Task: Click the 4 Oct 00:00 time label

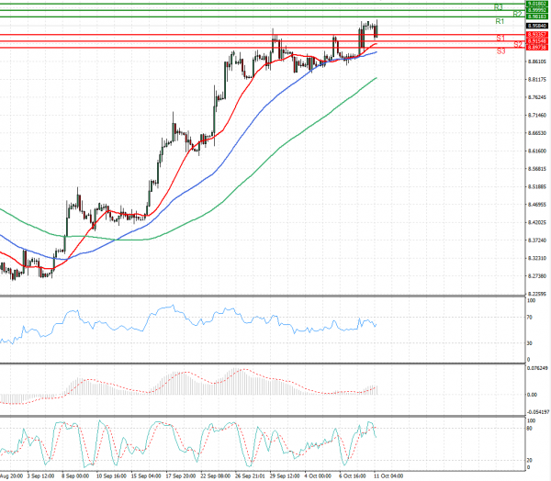Action: [319, 476]
